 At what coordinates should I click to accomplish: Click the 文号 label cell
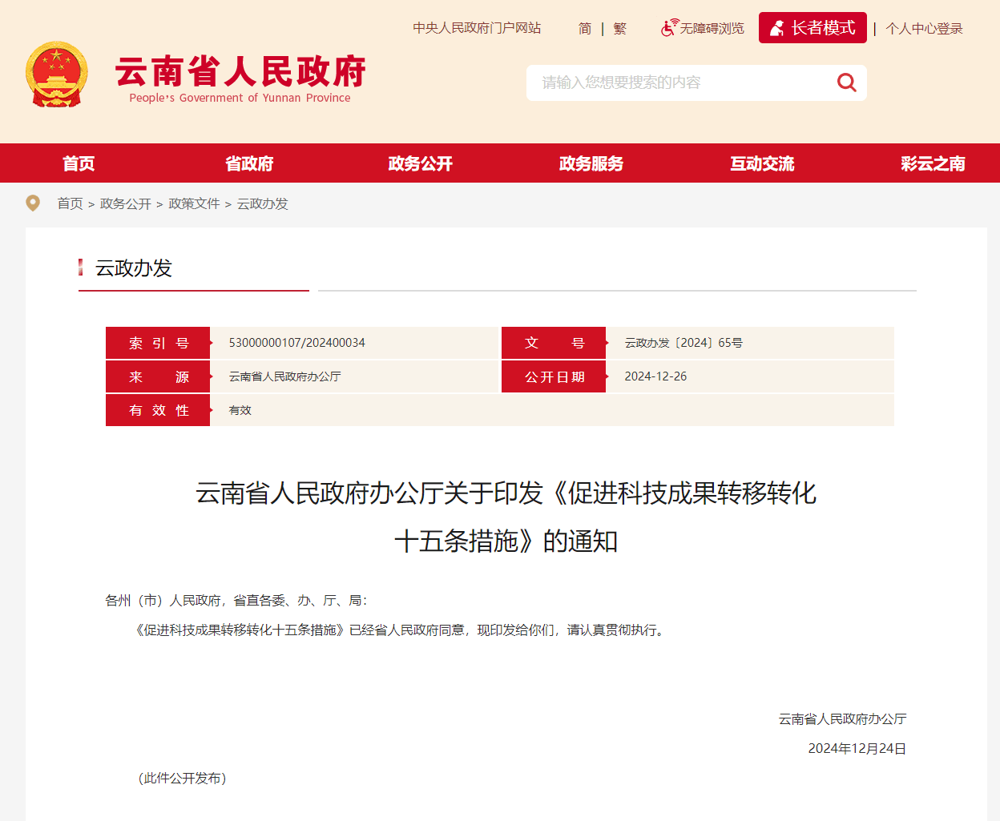point(554,343)
